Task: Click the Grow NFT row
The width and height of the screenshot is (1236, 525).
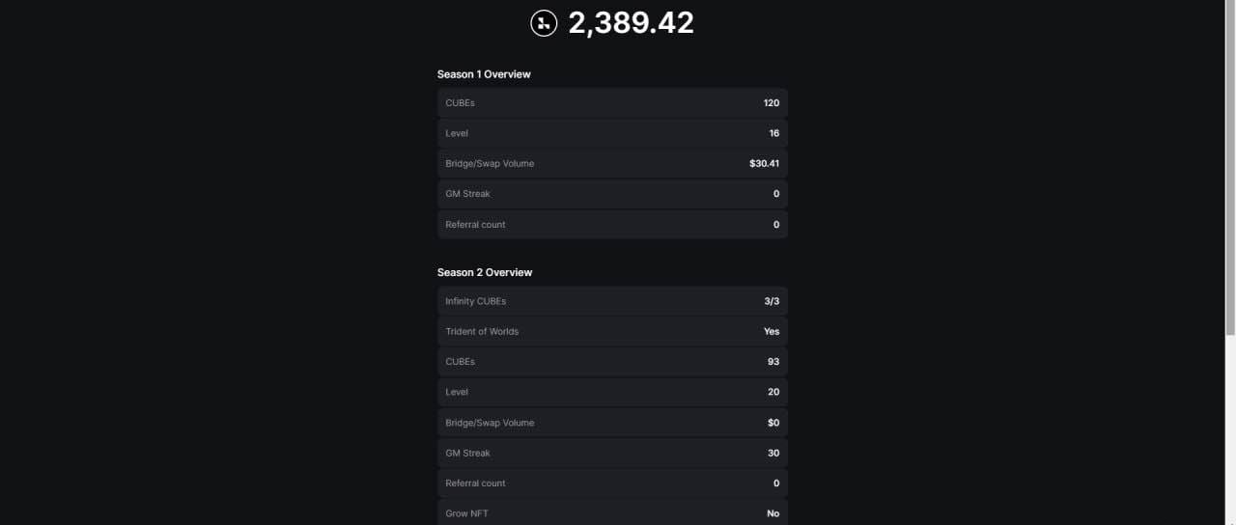Action: click(x=612, y=512)
